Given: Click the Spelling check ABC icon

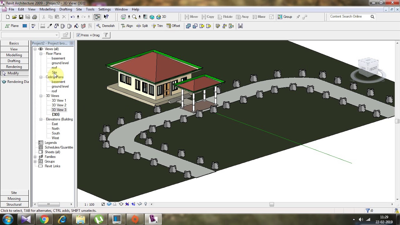Looking at the screenshot, I should tap(33, 26).
